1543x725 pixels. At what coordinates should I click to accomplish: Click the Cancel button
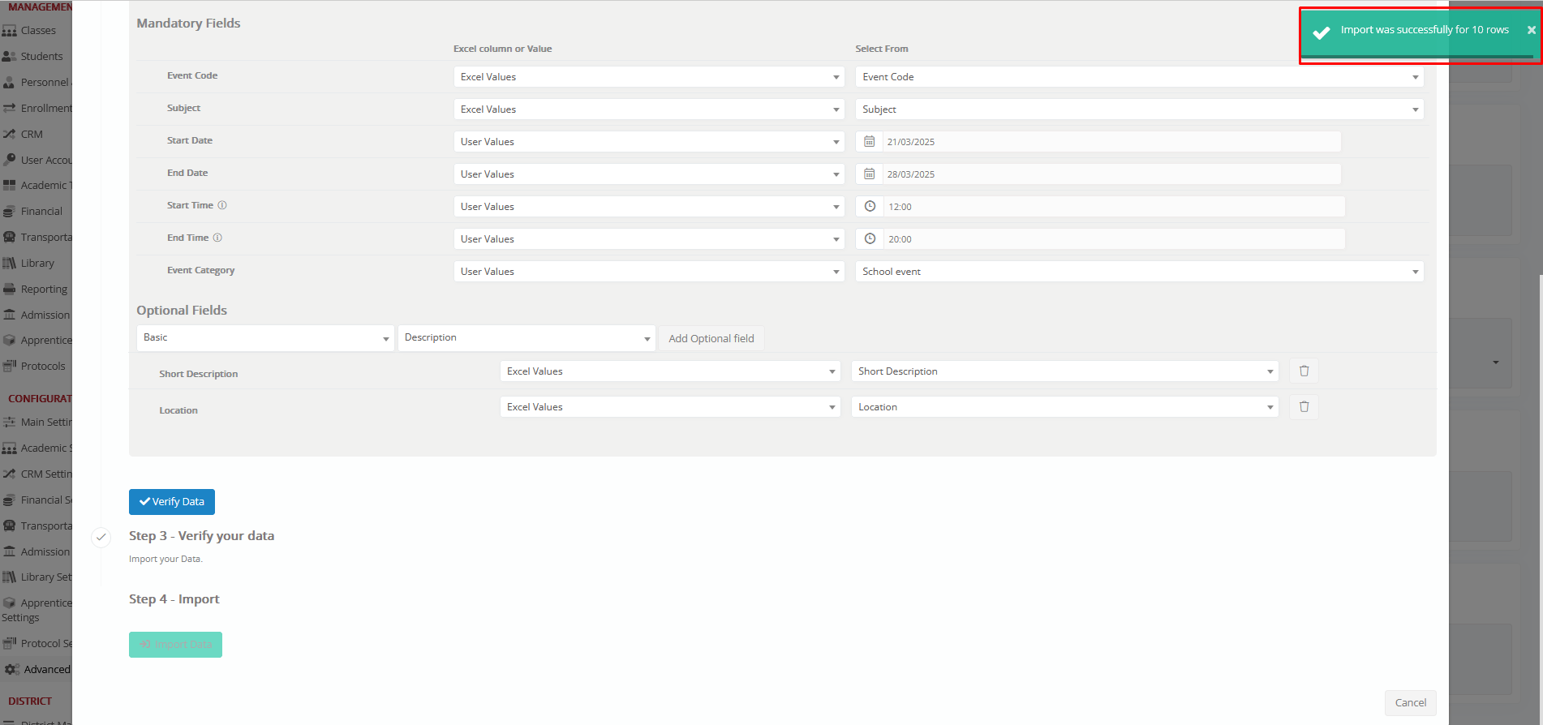[1410, 703]
